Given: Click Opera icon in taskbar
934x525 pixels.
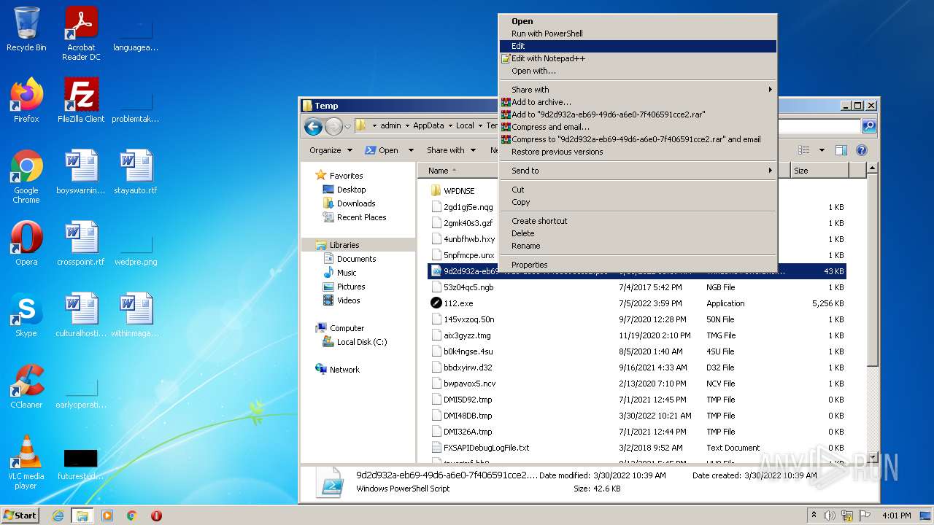Looking at the screenshot, I should click(x=156, y=516).
